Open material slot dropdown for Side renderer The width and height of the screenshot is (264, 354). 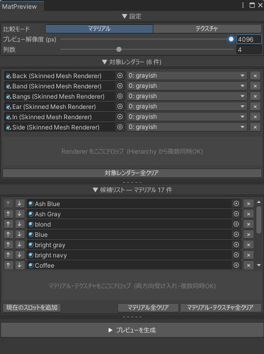[x=187, y=127]
